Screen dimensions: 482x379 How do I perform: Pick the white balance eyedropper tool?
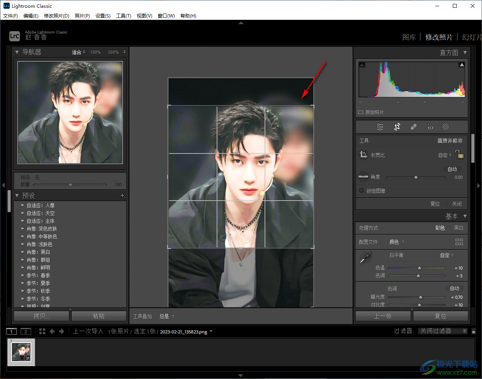[365, 257]
